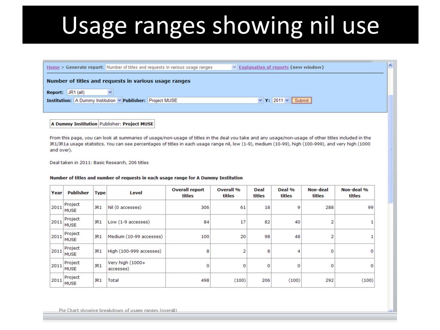Click value 206 in Total row
The image size is (440, 330).
click(266, 280)
